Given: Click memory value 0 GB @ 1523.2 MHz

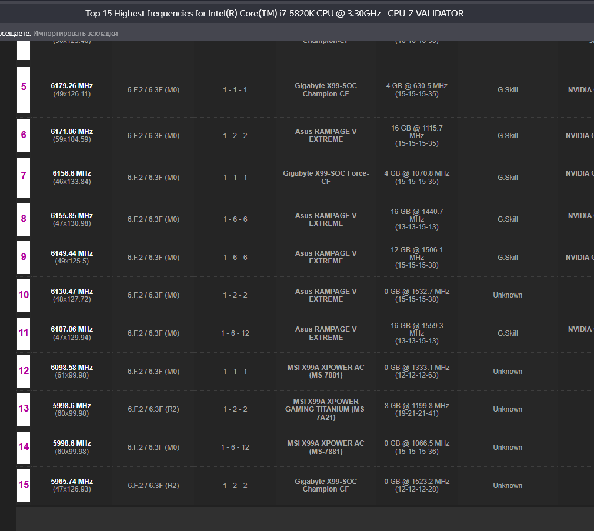Looking at the screenshot, I should pos(417,482).
